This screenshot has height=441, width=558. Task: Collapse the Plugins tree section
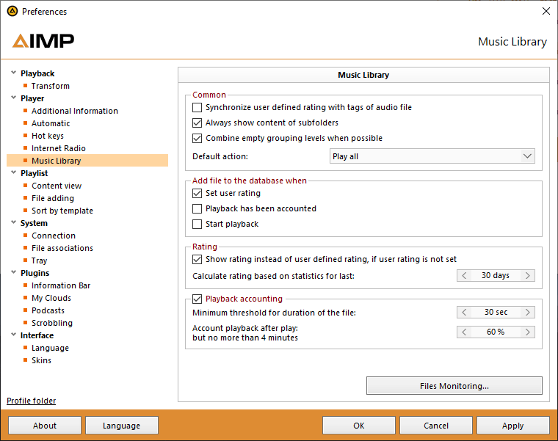(13, 273)
